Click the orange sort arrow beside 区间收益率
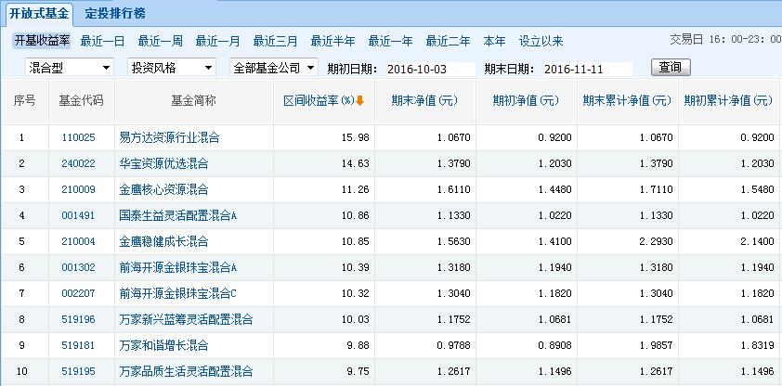Image resolution: width=782 pixels, height=386 pixels. 359,100
